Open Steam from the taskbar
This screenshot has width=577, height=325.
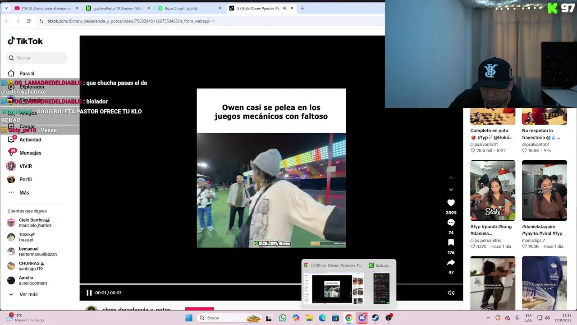pyautogui.click(x=375, y=318)
